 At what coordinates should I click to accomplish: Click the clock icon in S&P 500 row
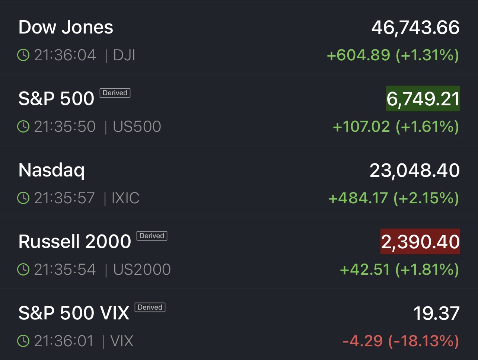(23, 127)
